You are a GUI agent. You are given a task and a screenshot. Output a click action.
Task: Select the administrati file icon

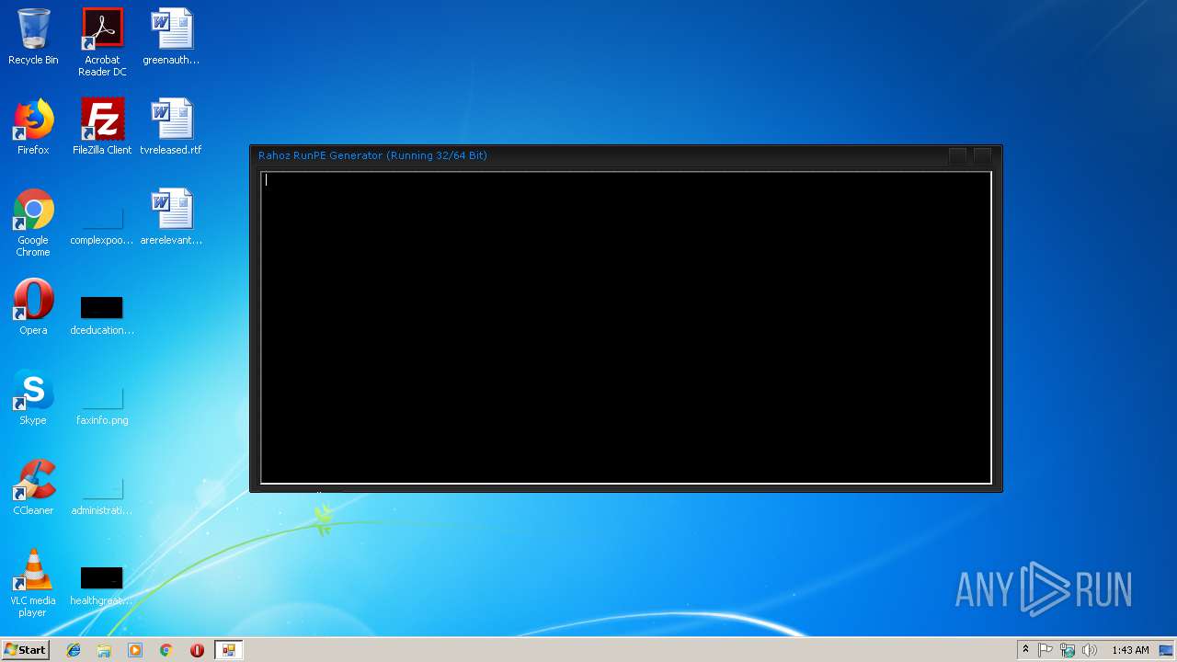coord(102,495)
